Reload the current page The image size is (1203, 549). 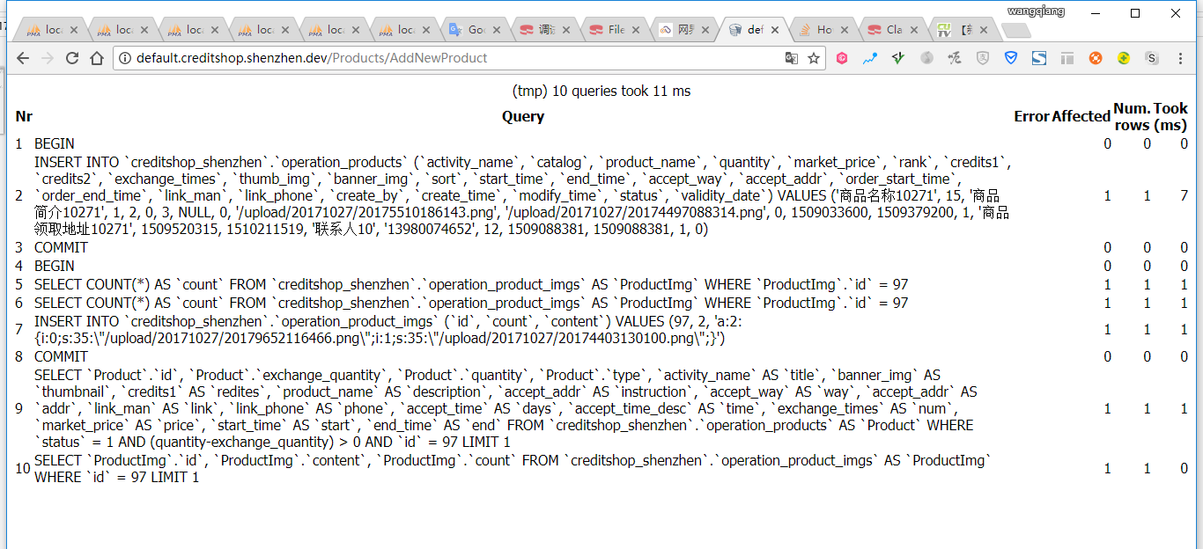pos(72,58)
